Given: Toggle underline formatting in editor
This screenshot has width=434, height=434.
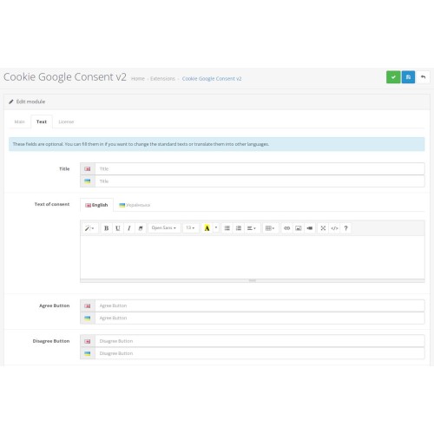Looking at the screenshot, I should (117, 228).
